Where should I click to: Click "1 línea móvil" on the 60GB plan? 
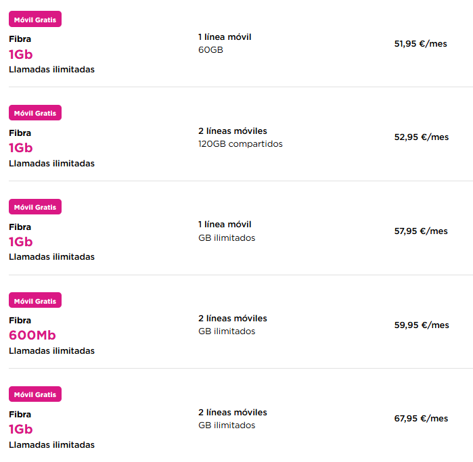coord(225,37)
